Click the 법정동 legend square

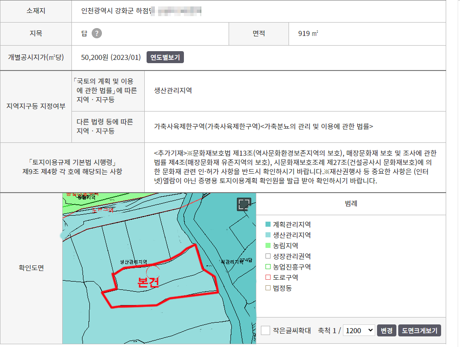click(x=268, y=288)
